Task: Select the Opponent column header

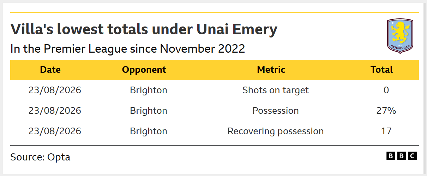Action: click(144, 70)
